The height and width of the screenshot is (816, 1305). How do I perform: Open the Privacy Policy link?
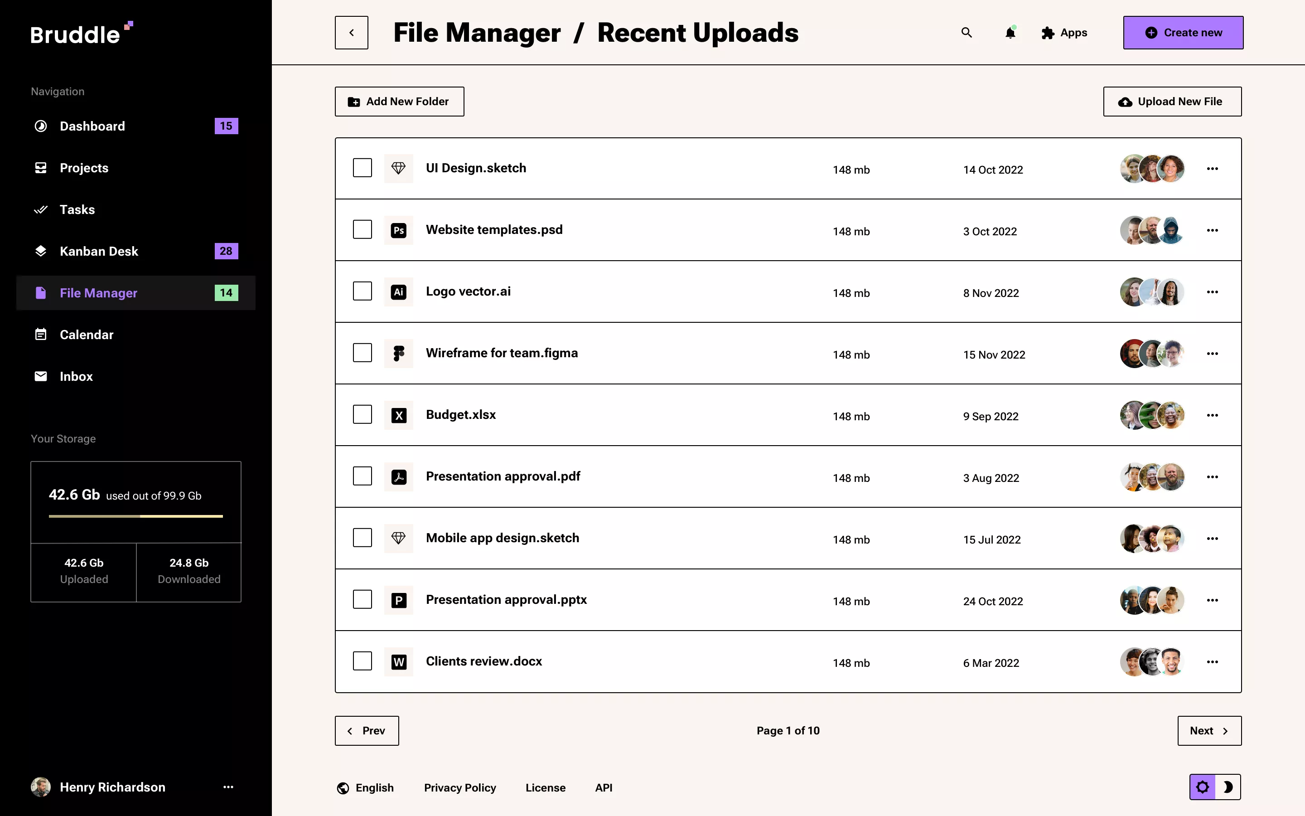coord(460,787)
